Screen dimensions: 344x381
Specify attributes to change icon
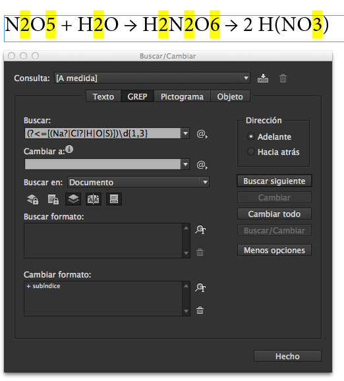200,287
